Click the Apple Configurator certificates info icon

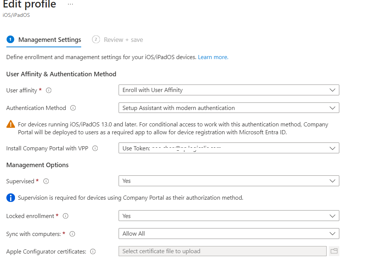(93, 252)
